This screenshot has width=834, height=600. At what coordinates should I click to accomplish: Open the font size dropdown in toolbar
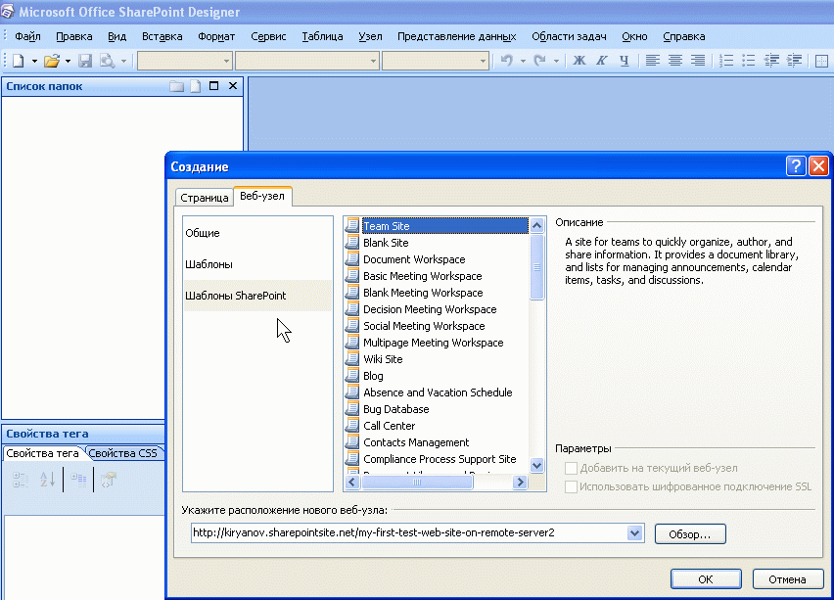click(x=483, y=61)
